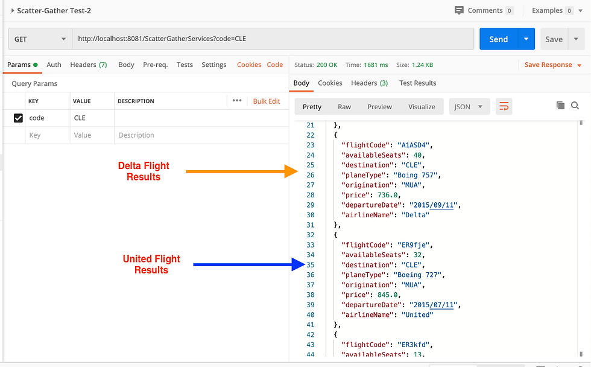Search within the response body

(575, 105)
